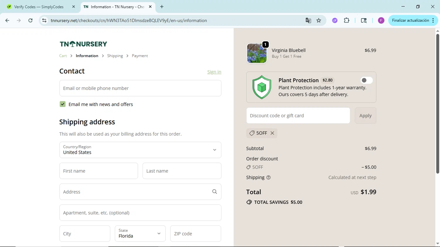Image resolution: width=440 pixels, height=247 pixels.
Task: Click Finalizar actualización button
Action: [x=410, y=21]
